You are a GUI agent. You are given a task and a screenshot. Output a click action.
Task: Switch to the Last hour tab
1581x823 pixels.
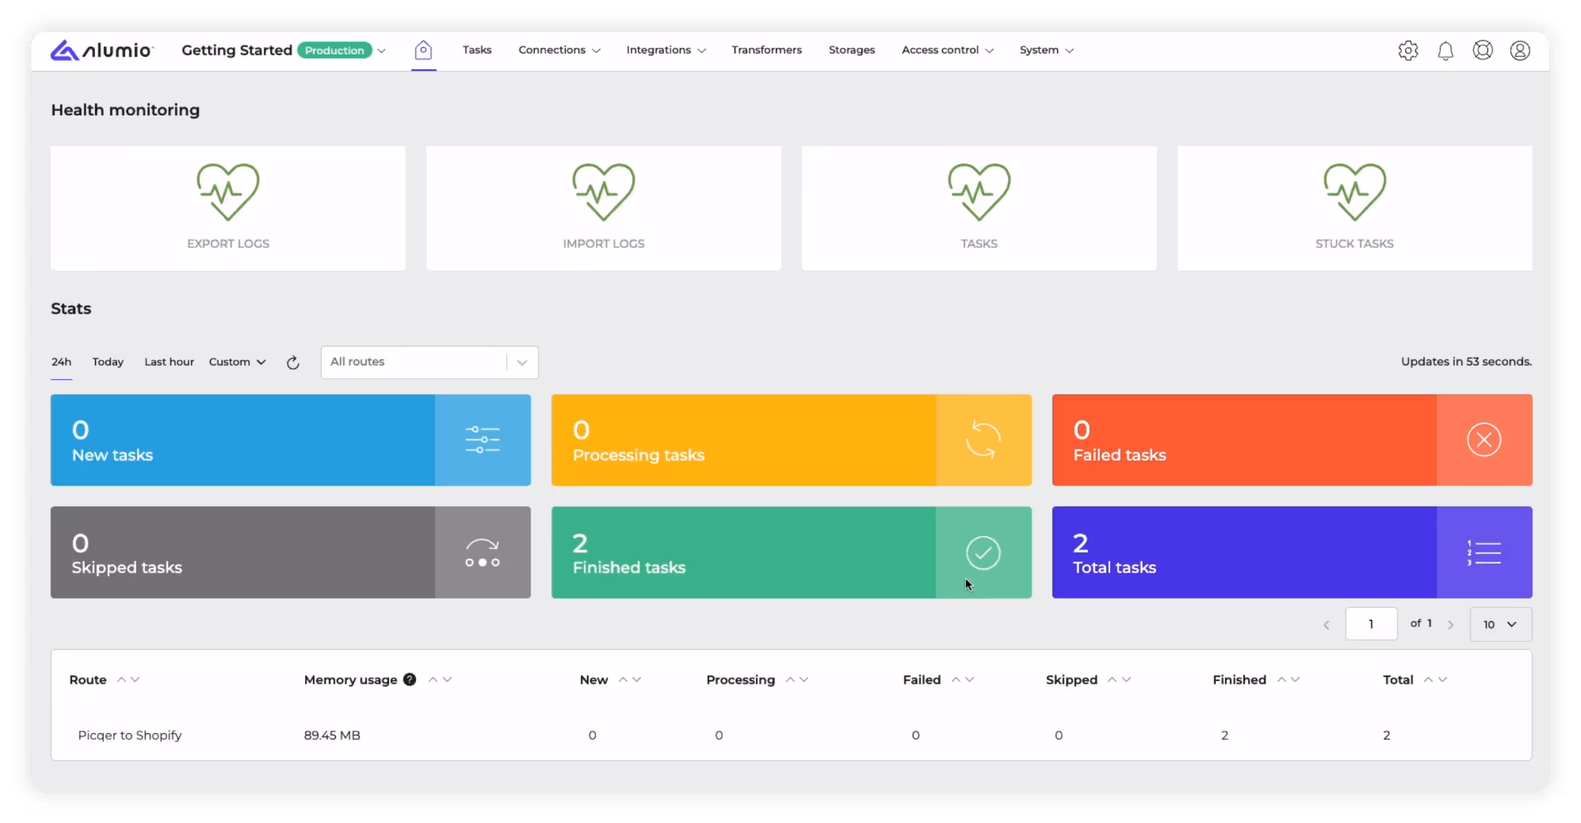pyautogui.click(x=169, y=362)
